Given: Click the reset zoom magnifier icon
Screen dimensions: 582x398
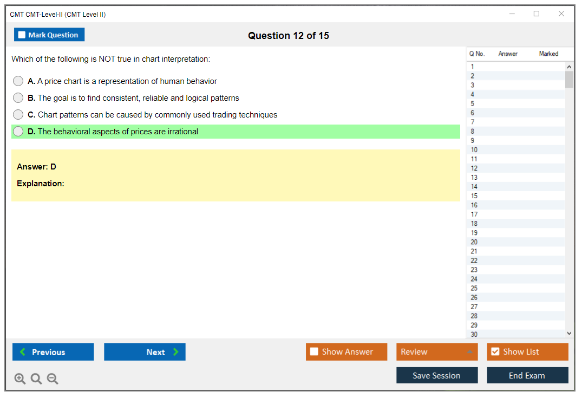Looking at the screenshot, I should tap(36, 379).
